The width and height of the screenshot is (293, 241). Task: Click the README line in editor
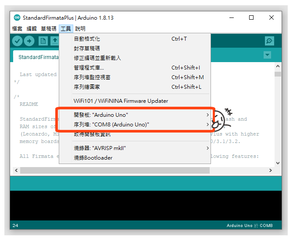pyautogui.click(x=29, y=104)
